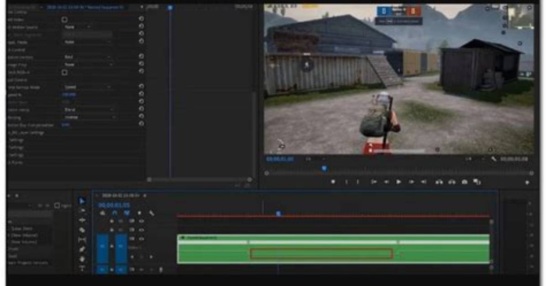This screenshot has width=546, height=286.
Task: Select the Pen tool
Action: pos(82,249)
